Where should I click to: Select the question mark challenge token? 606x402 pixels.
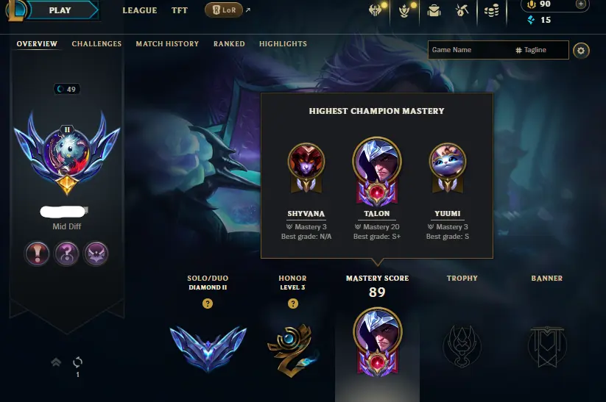[66, 254]
